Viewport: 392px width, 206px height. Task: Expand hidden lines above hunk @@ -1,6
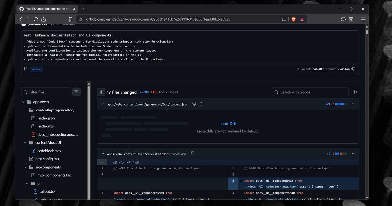[x=103, y=162]
